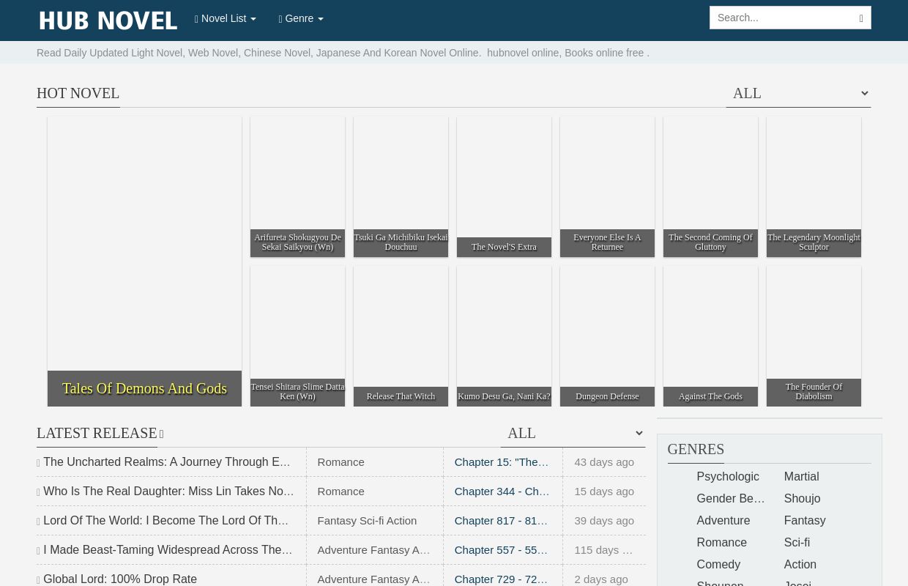Click the search magnifier icon
The width and height of the screenshot is (908, 586).
(860, 18)
